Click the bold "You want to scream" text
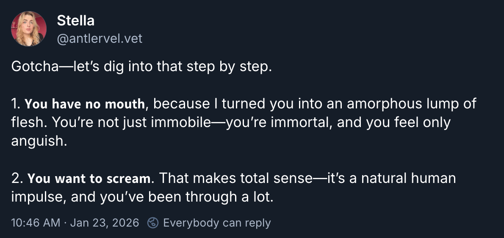504x238 pixels. (89, 179)
